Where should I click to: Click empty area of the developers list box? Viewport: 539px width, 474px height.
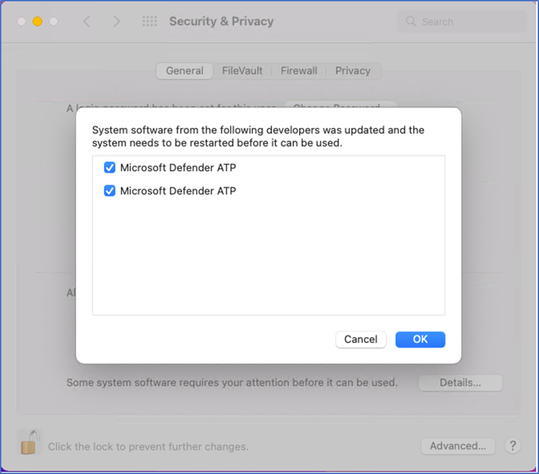268,258
